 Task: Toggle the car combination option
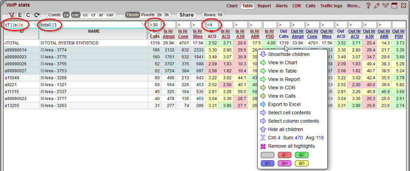click(110, 15)
